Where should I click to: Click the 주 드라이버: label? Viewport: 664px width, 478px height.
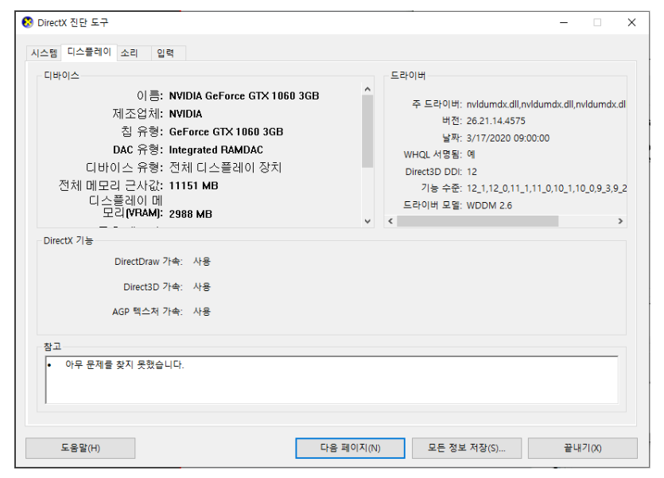pyautogui.click(x=437, y=104)
